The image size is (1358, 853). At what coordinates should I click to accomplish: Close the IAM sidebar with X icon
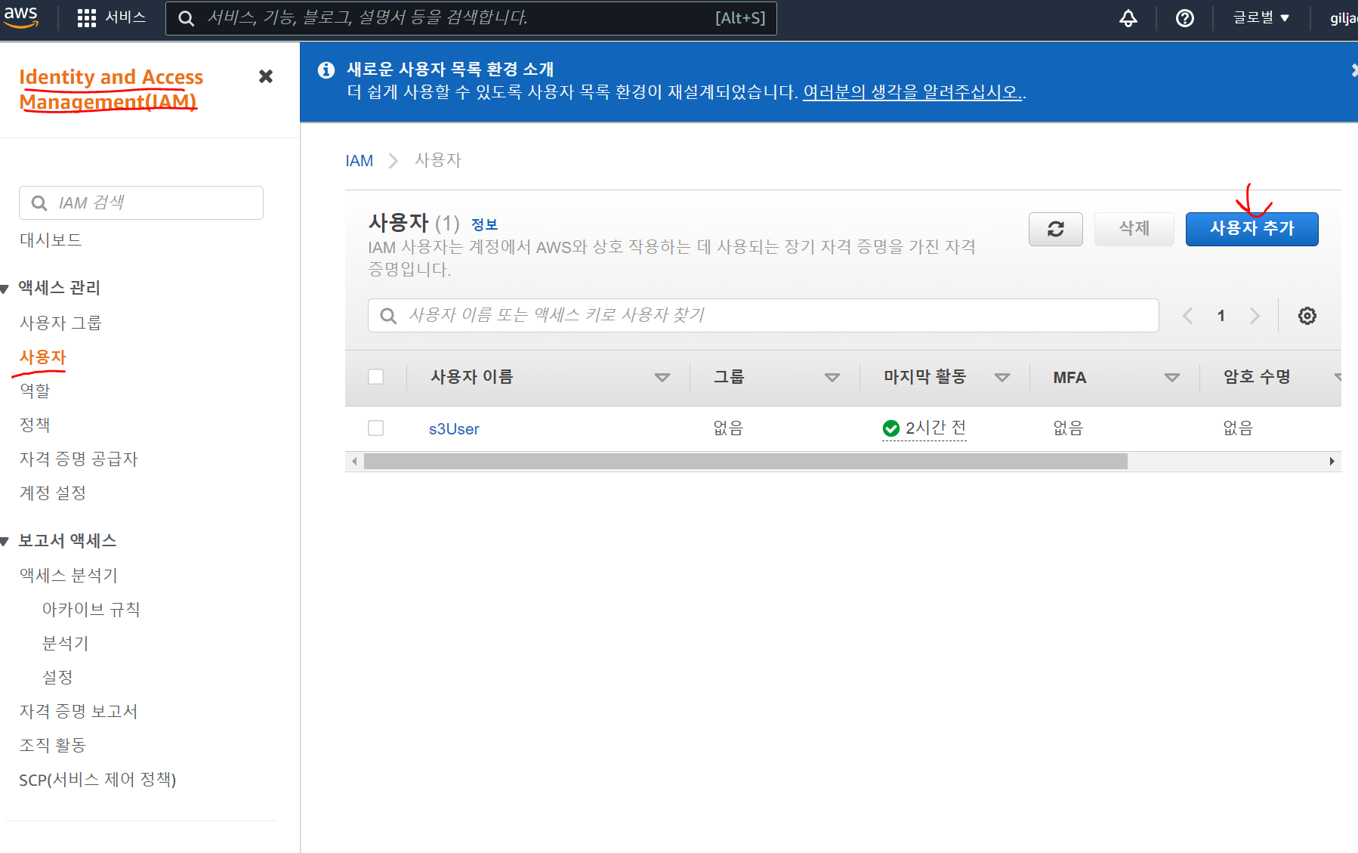point(265,76)
